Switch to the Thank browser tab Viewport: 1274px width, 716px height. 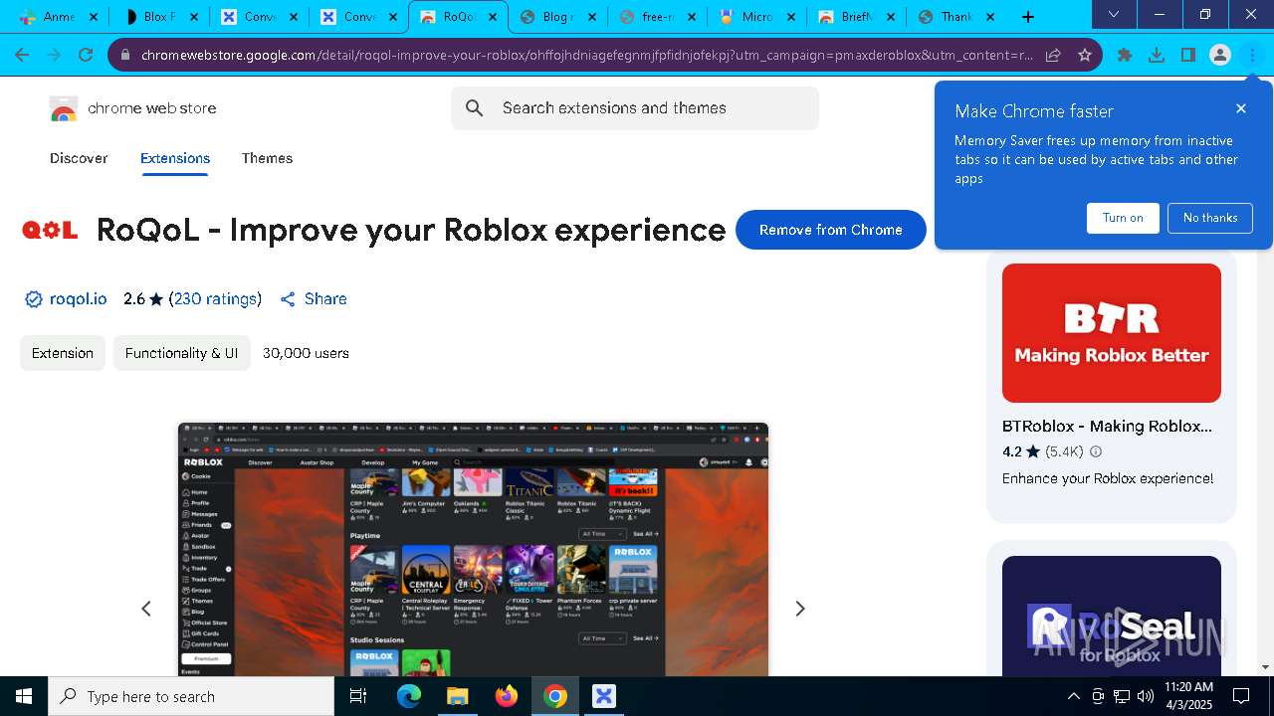click(x=955, y=17)
